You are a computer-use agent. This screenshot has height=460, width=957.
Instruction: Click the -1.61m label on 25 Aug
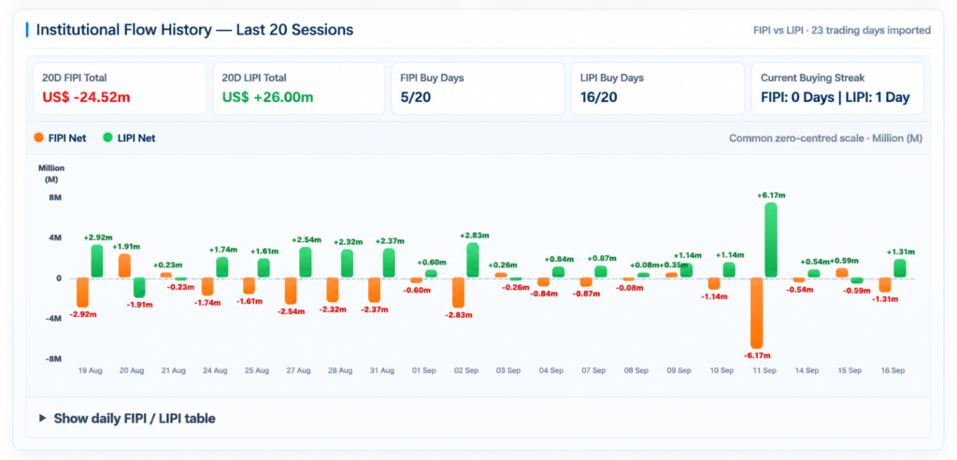(x=249, y=302)
